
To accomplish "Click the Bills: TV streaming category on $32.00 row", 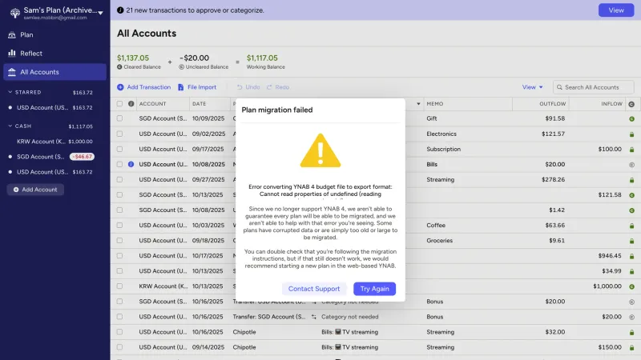I will 349,332.
